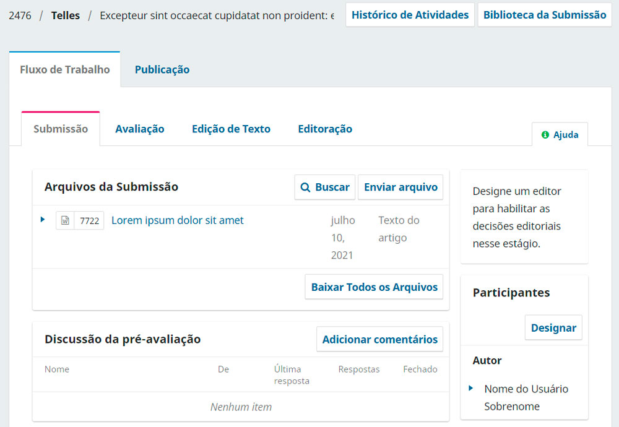Click the Designar participant button
This screenshot has width=619, height=427.
tap(553, 327)
